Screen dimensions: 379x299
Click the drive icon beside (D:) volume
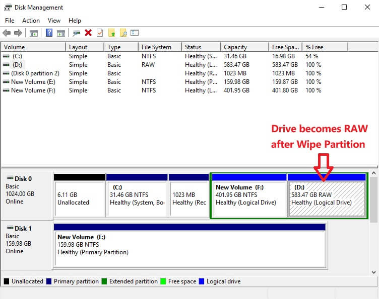coord(6,65)
